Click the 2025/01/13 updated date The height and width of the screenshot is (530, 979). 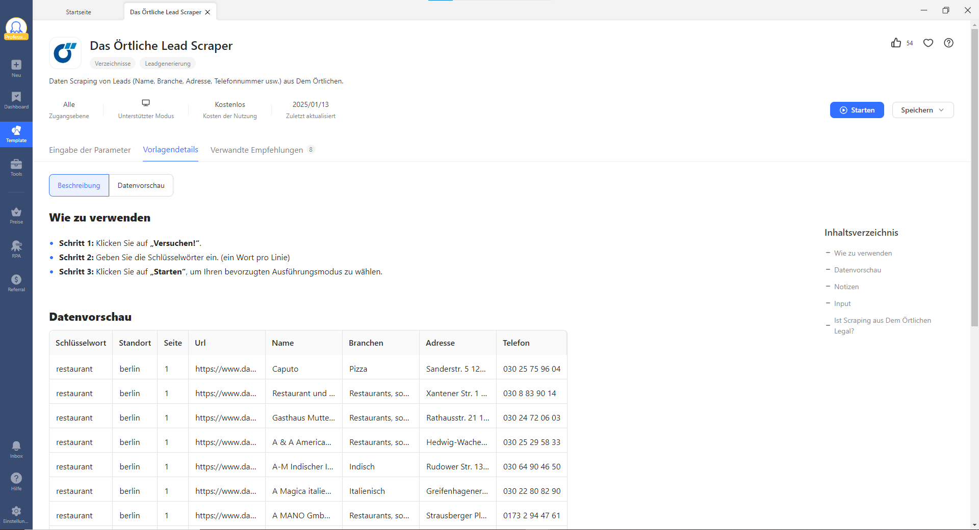(311, 104)
